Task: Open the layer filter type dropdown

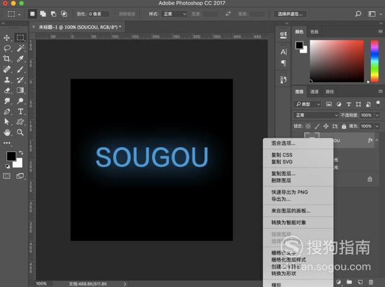Action: pos(307,104)
